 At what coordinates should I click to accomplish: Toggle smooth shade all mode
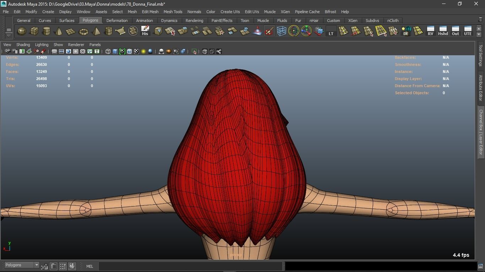115,51
